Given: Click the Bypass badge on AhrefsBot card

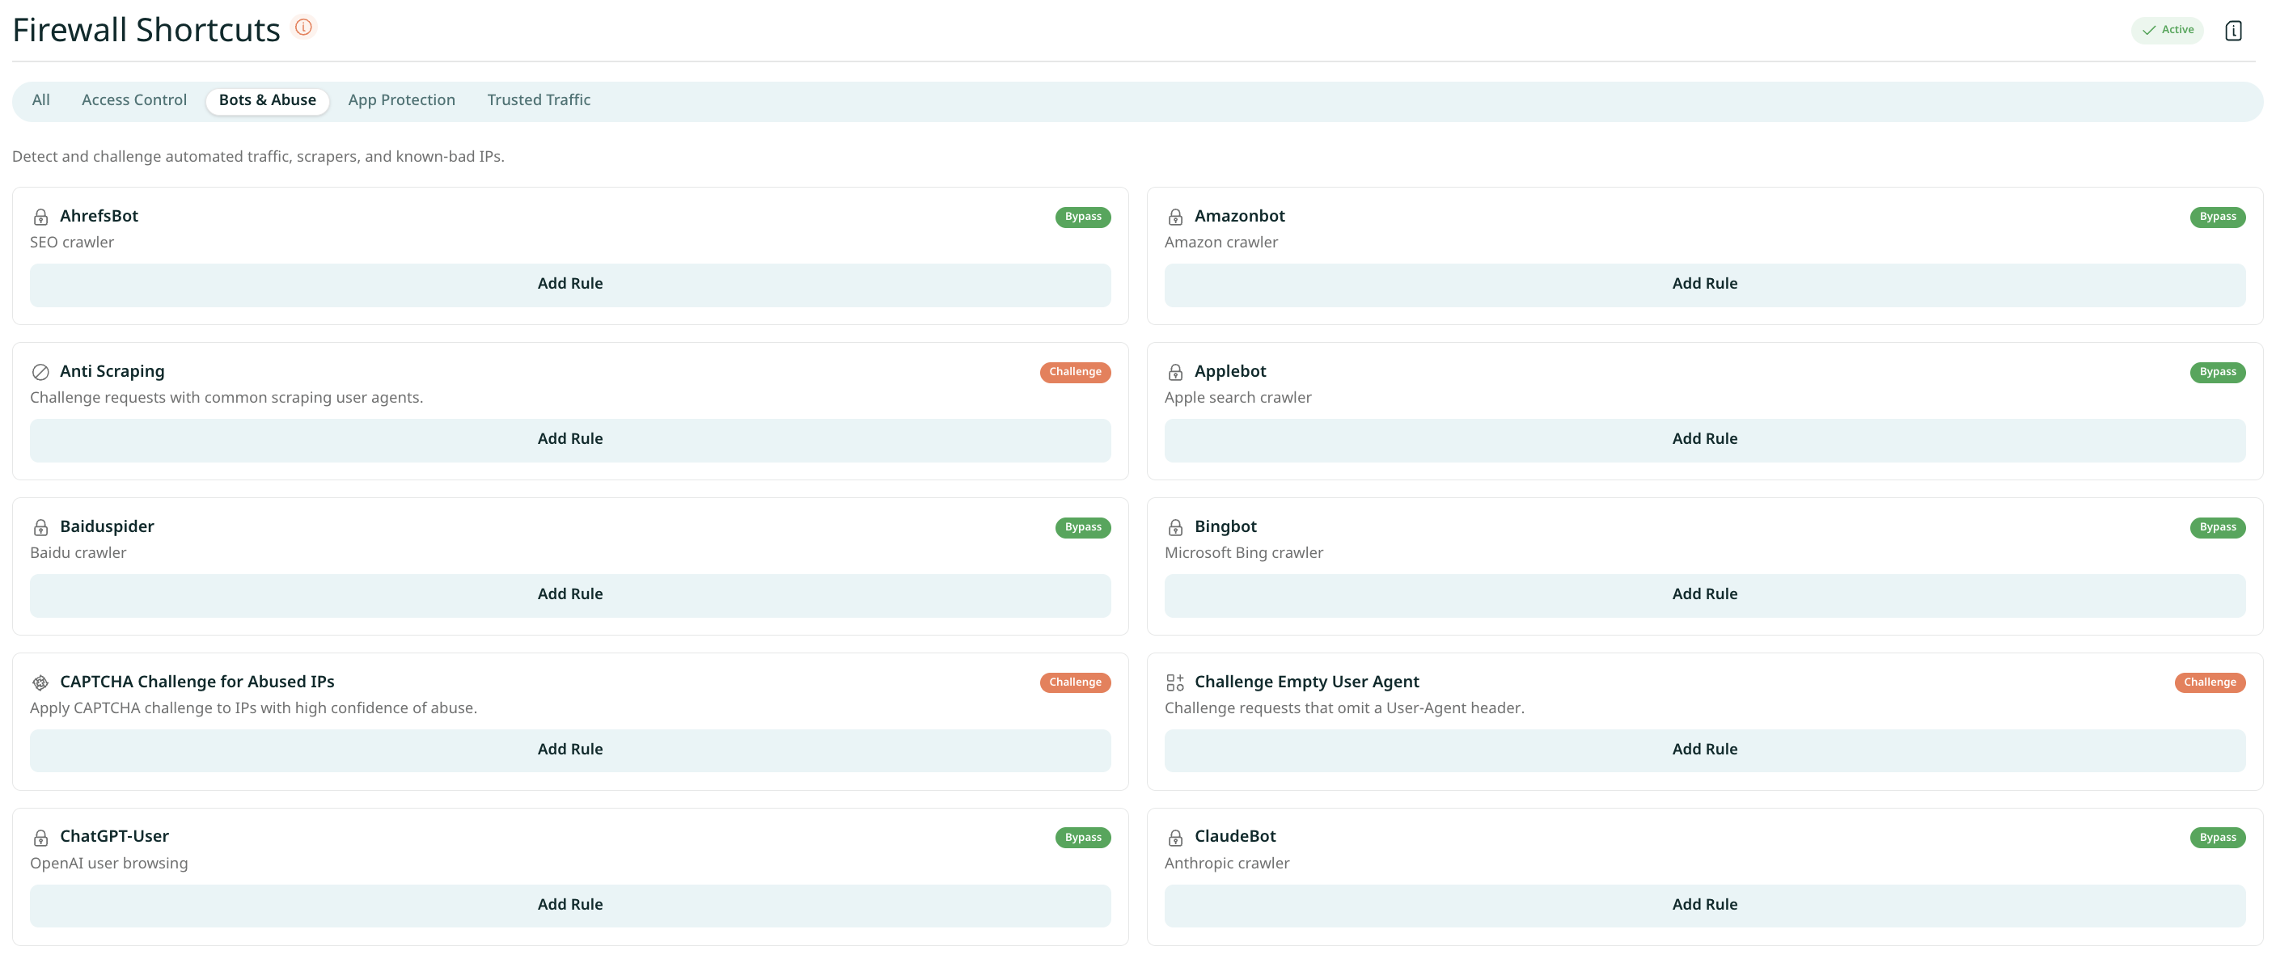Looking at the screenshot, I should coord(1082,218).
